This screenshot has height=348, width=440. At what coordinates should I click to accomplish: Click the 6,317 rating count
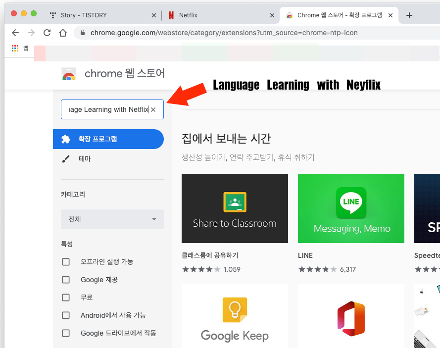point(348,269)
